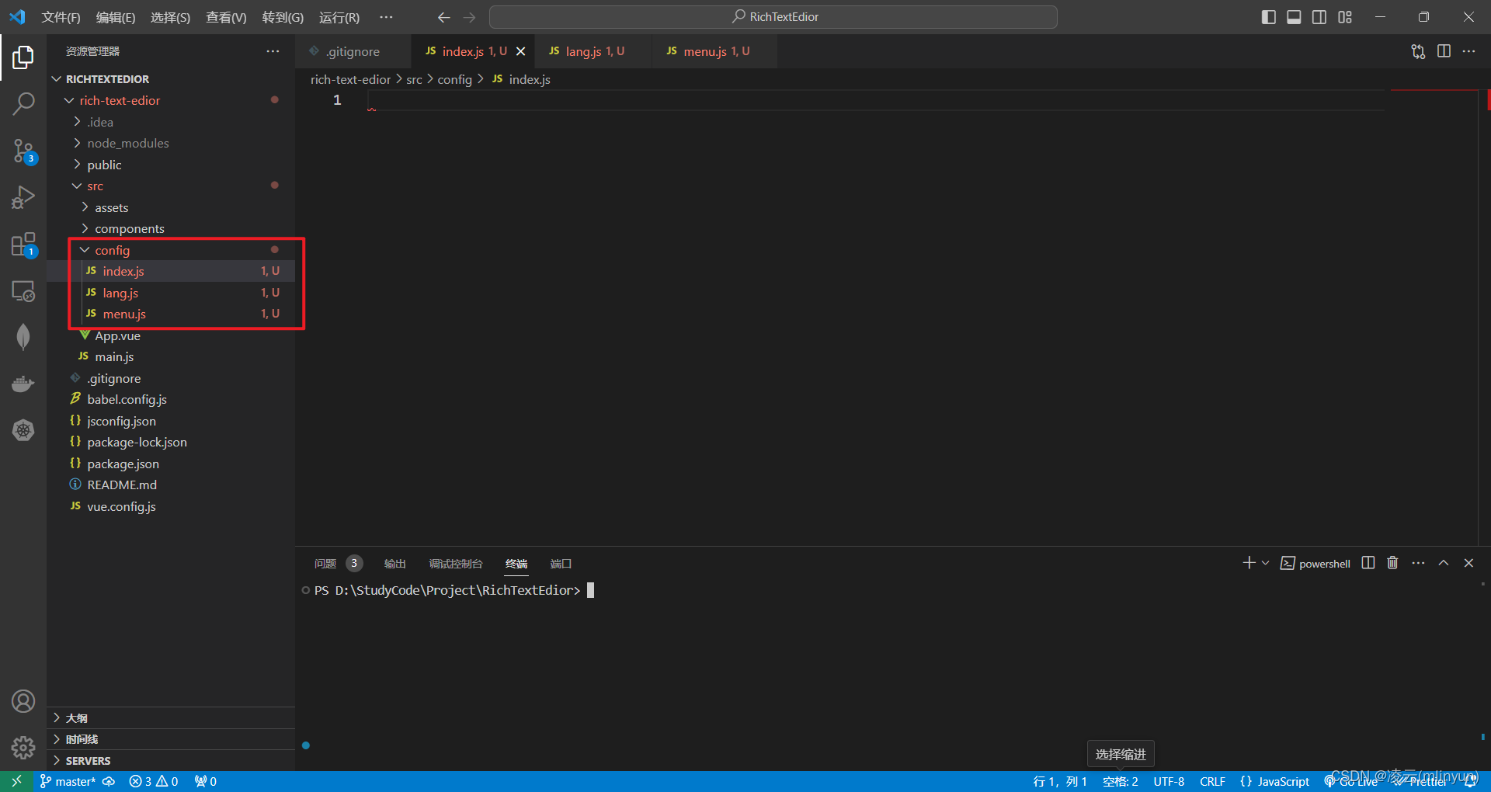Toggle primary sidebar layout icon
The image size is (1491, 792).
point(1268,17)
